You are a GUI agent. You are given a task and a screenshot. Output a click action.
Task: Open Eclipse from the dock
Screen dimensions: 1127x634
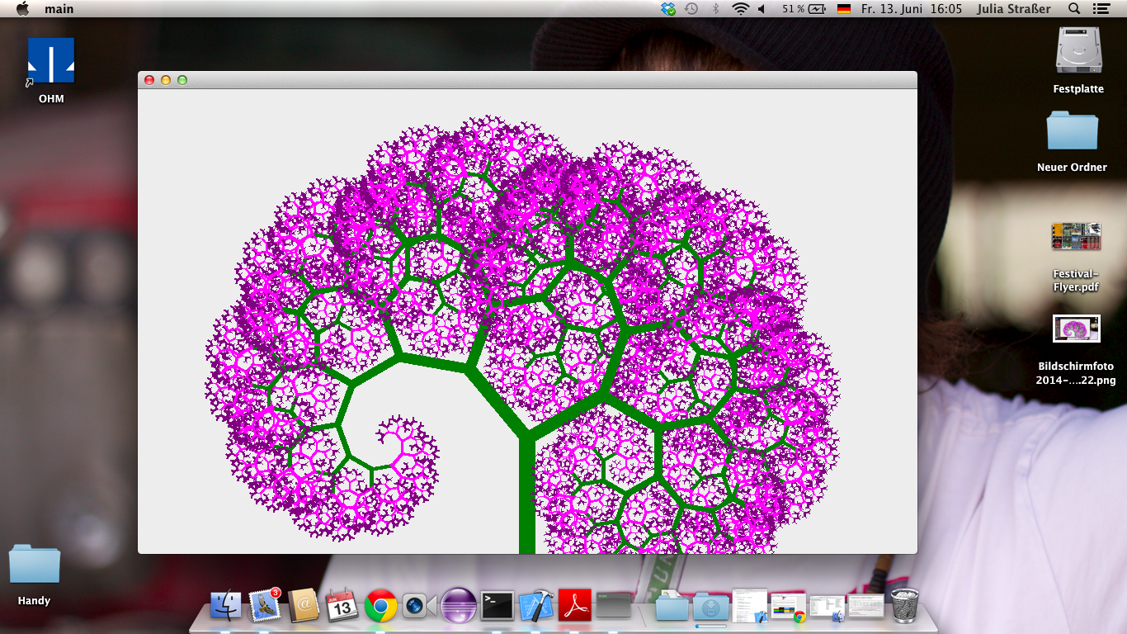458,606
